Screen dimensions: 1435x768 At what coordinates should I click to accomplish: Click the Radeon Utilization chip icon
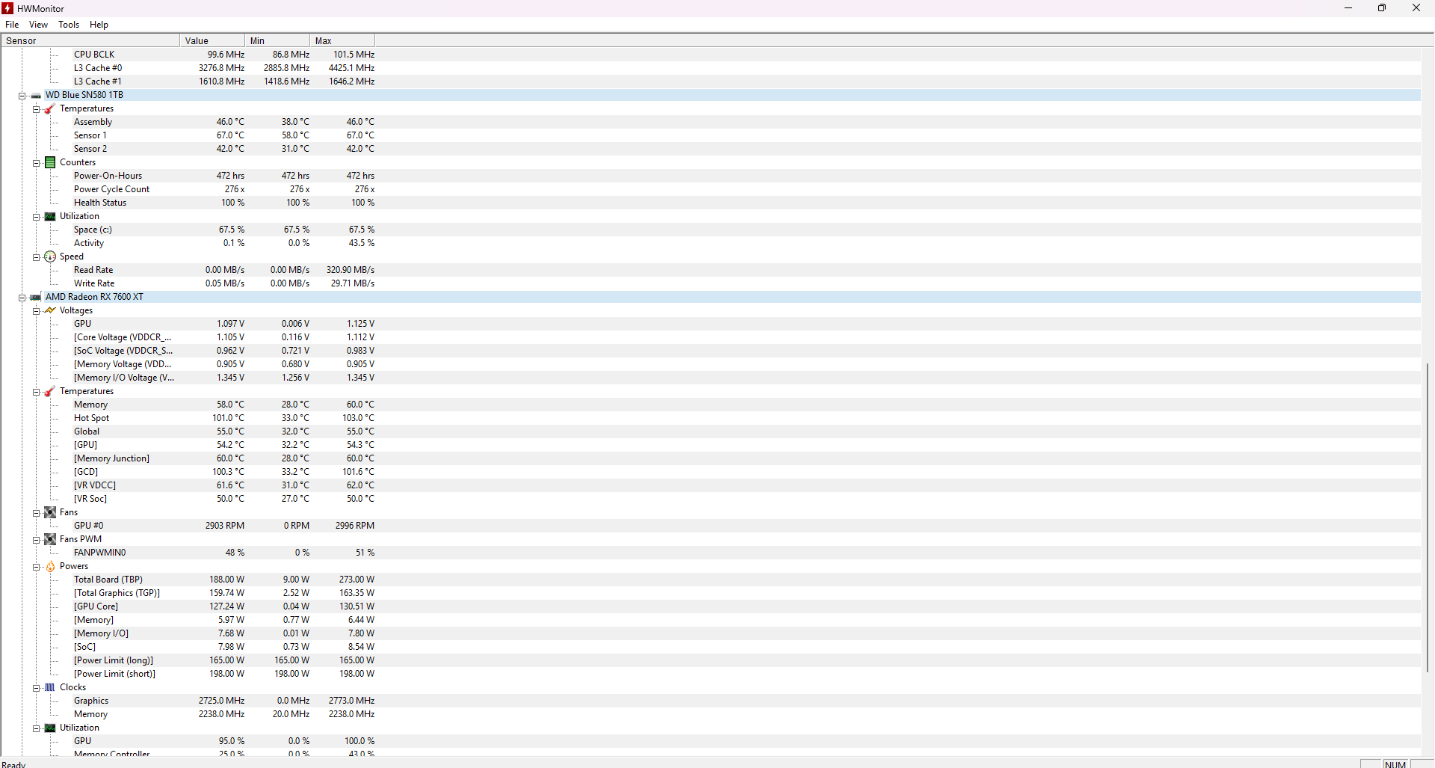pyautogui.click(x=50, y=728)
